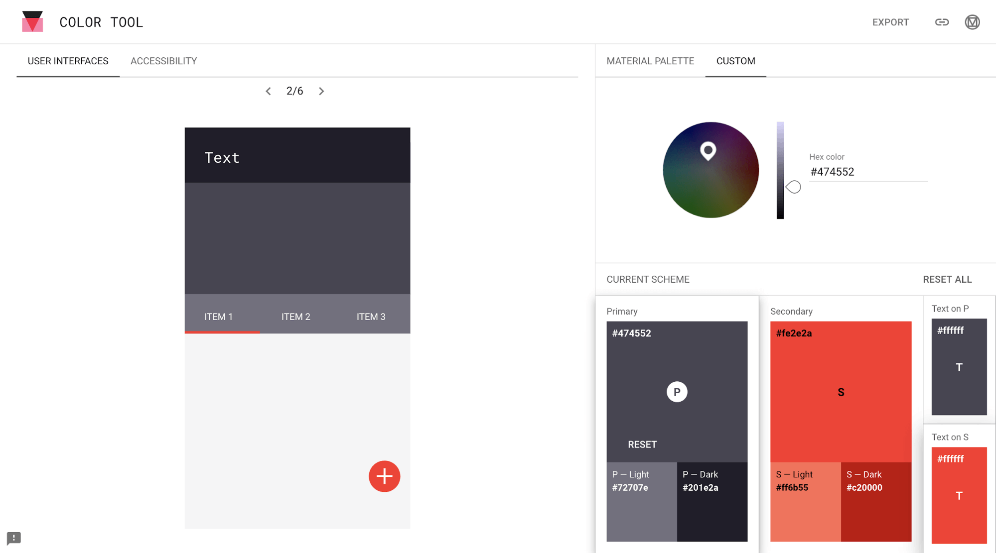Viewport: 996px width, 553px height.
Task: Click the color wheel location pin
Action: coord(708,150)
